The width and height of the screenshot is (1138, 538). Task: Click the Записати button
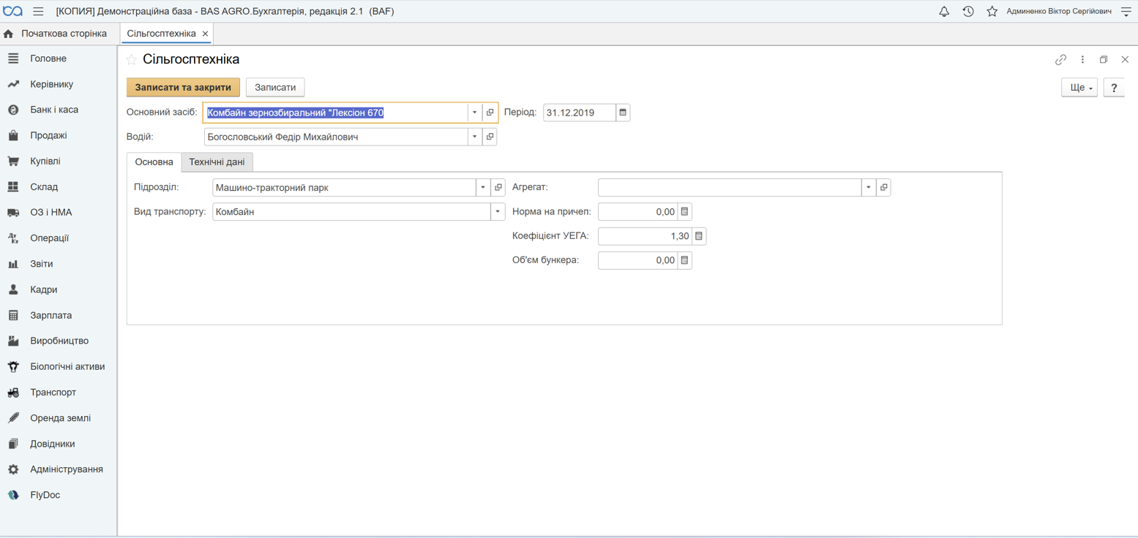275,88
